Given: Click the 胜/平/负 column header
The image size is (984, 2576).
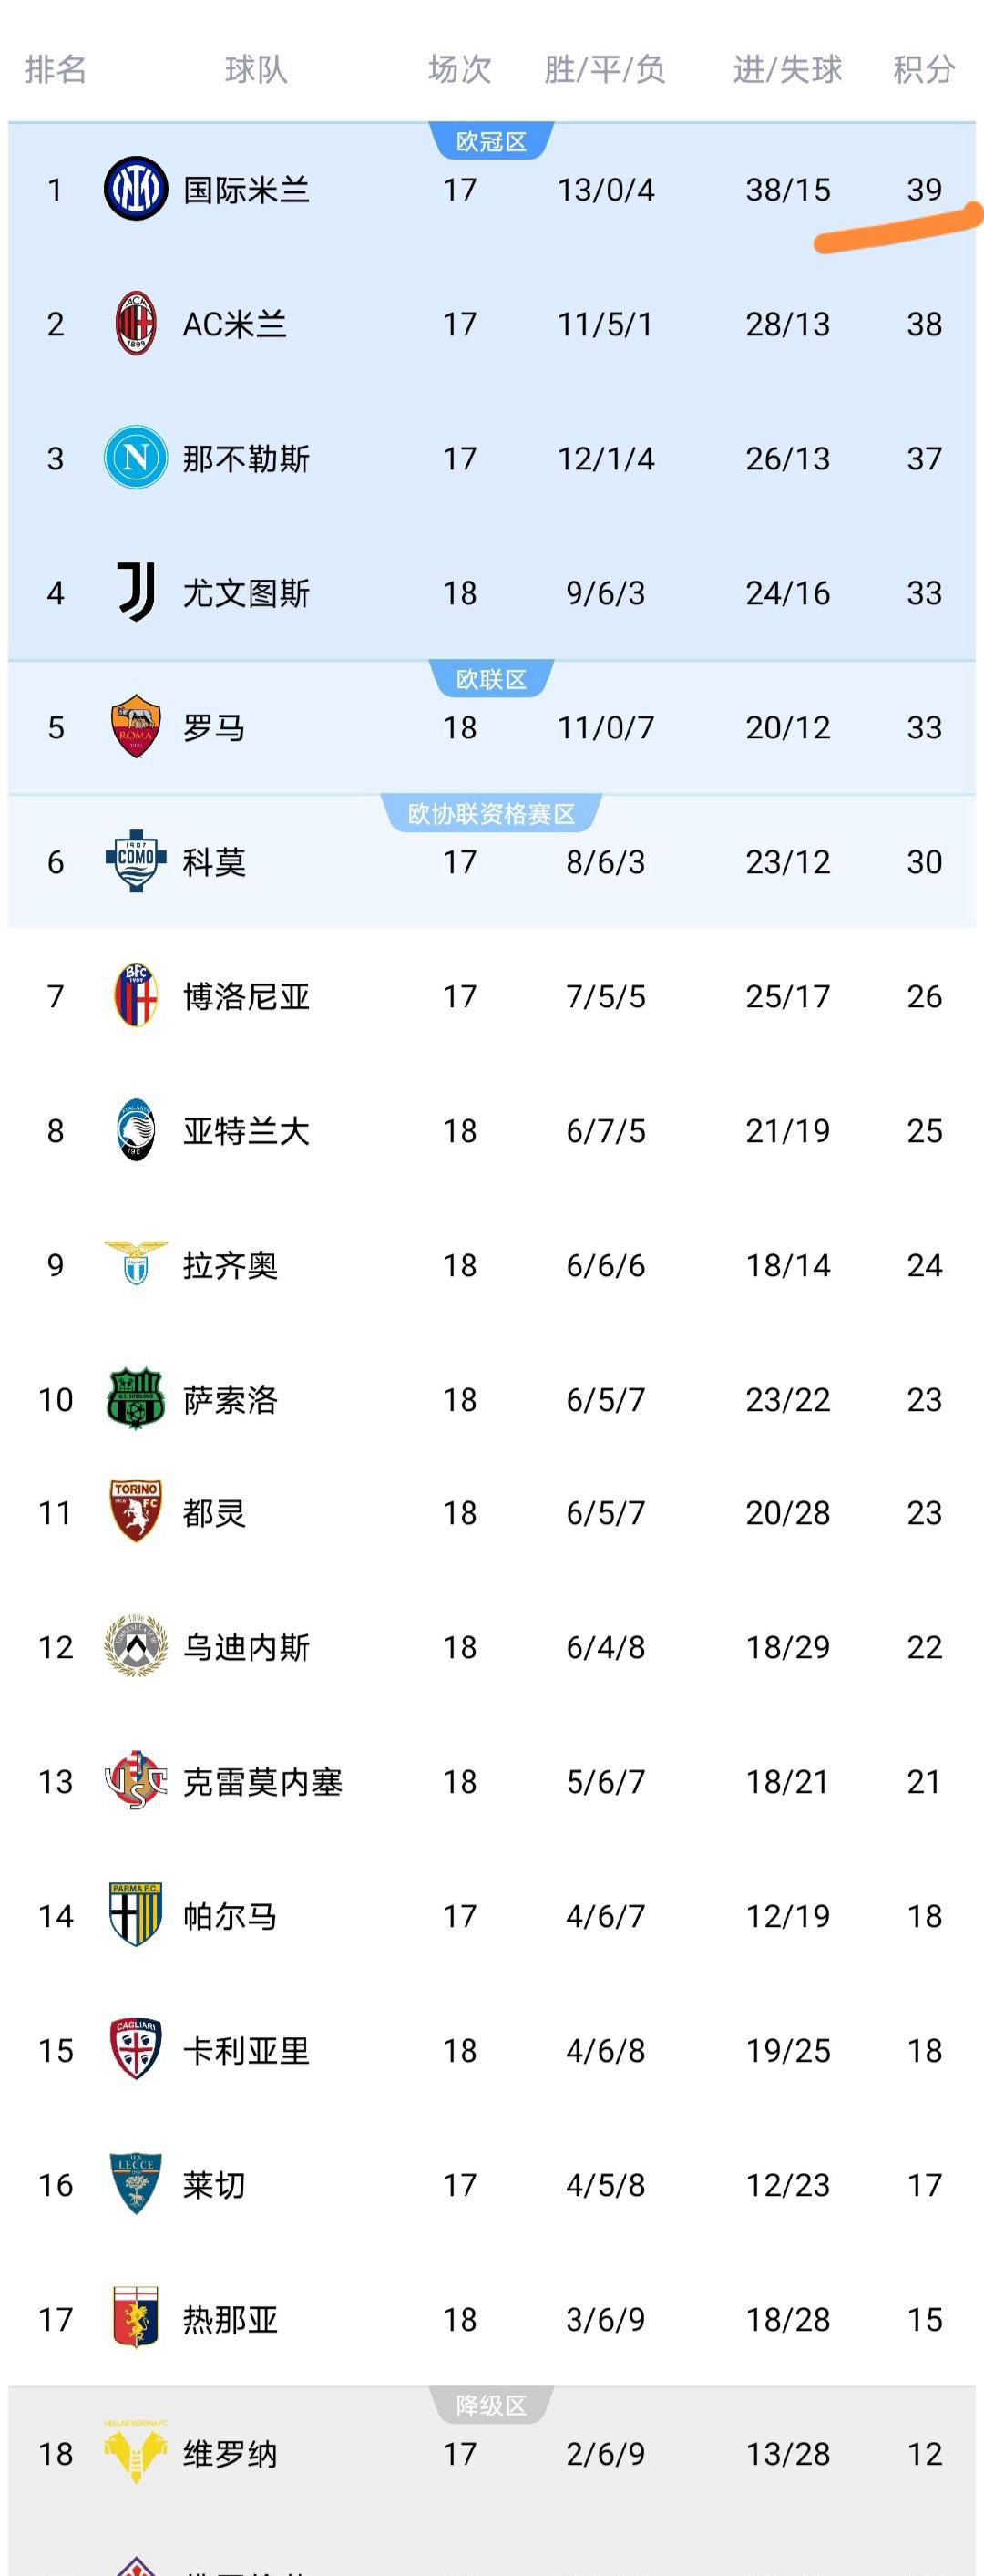Looking at the screenshot, I should 605,69.
